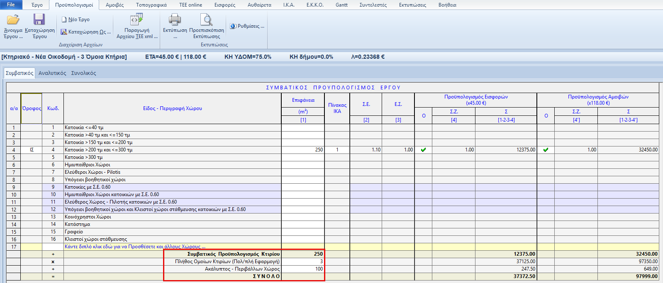
Task: Click the Εκτύπωση printer icon
Action: pos(175,19)
